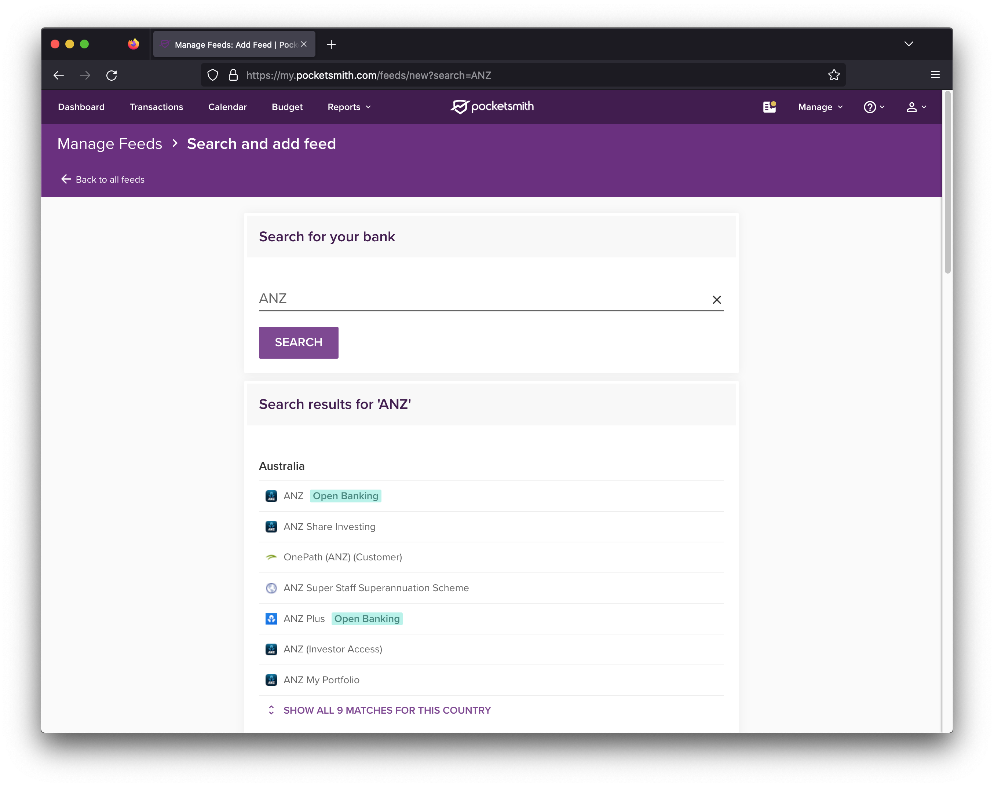Click the ANZ Open Banking feed icon
994x787 pixels.
click(271, 496)
